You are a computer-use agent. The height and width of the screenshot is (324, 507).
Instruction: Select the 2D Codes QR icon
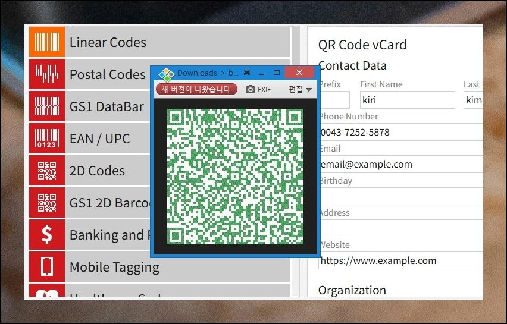click(47, 170)
